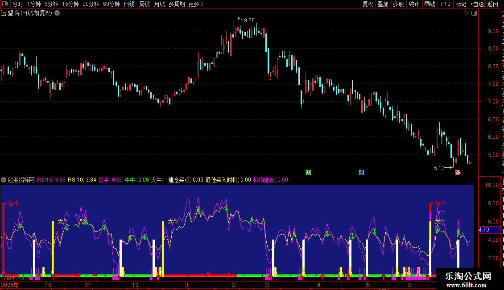This screenshot has width=504, height=290.
Task: Click the month 3 marker on time axis
Action: pos(267,285)
